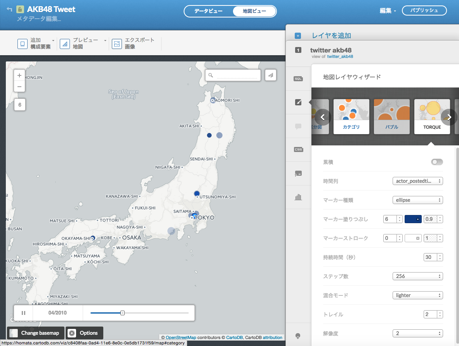Open the ステップ数 256 dropdown
This screenshot has height=346, width=459.
(x=418, y=276)
